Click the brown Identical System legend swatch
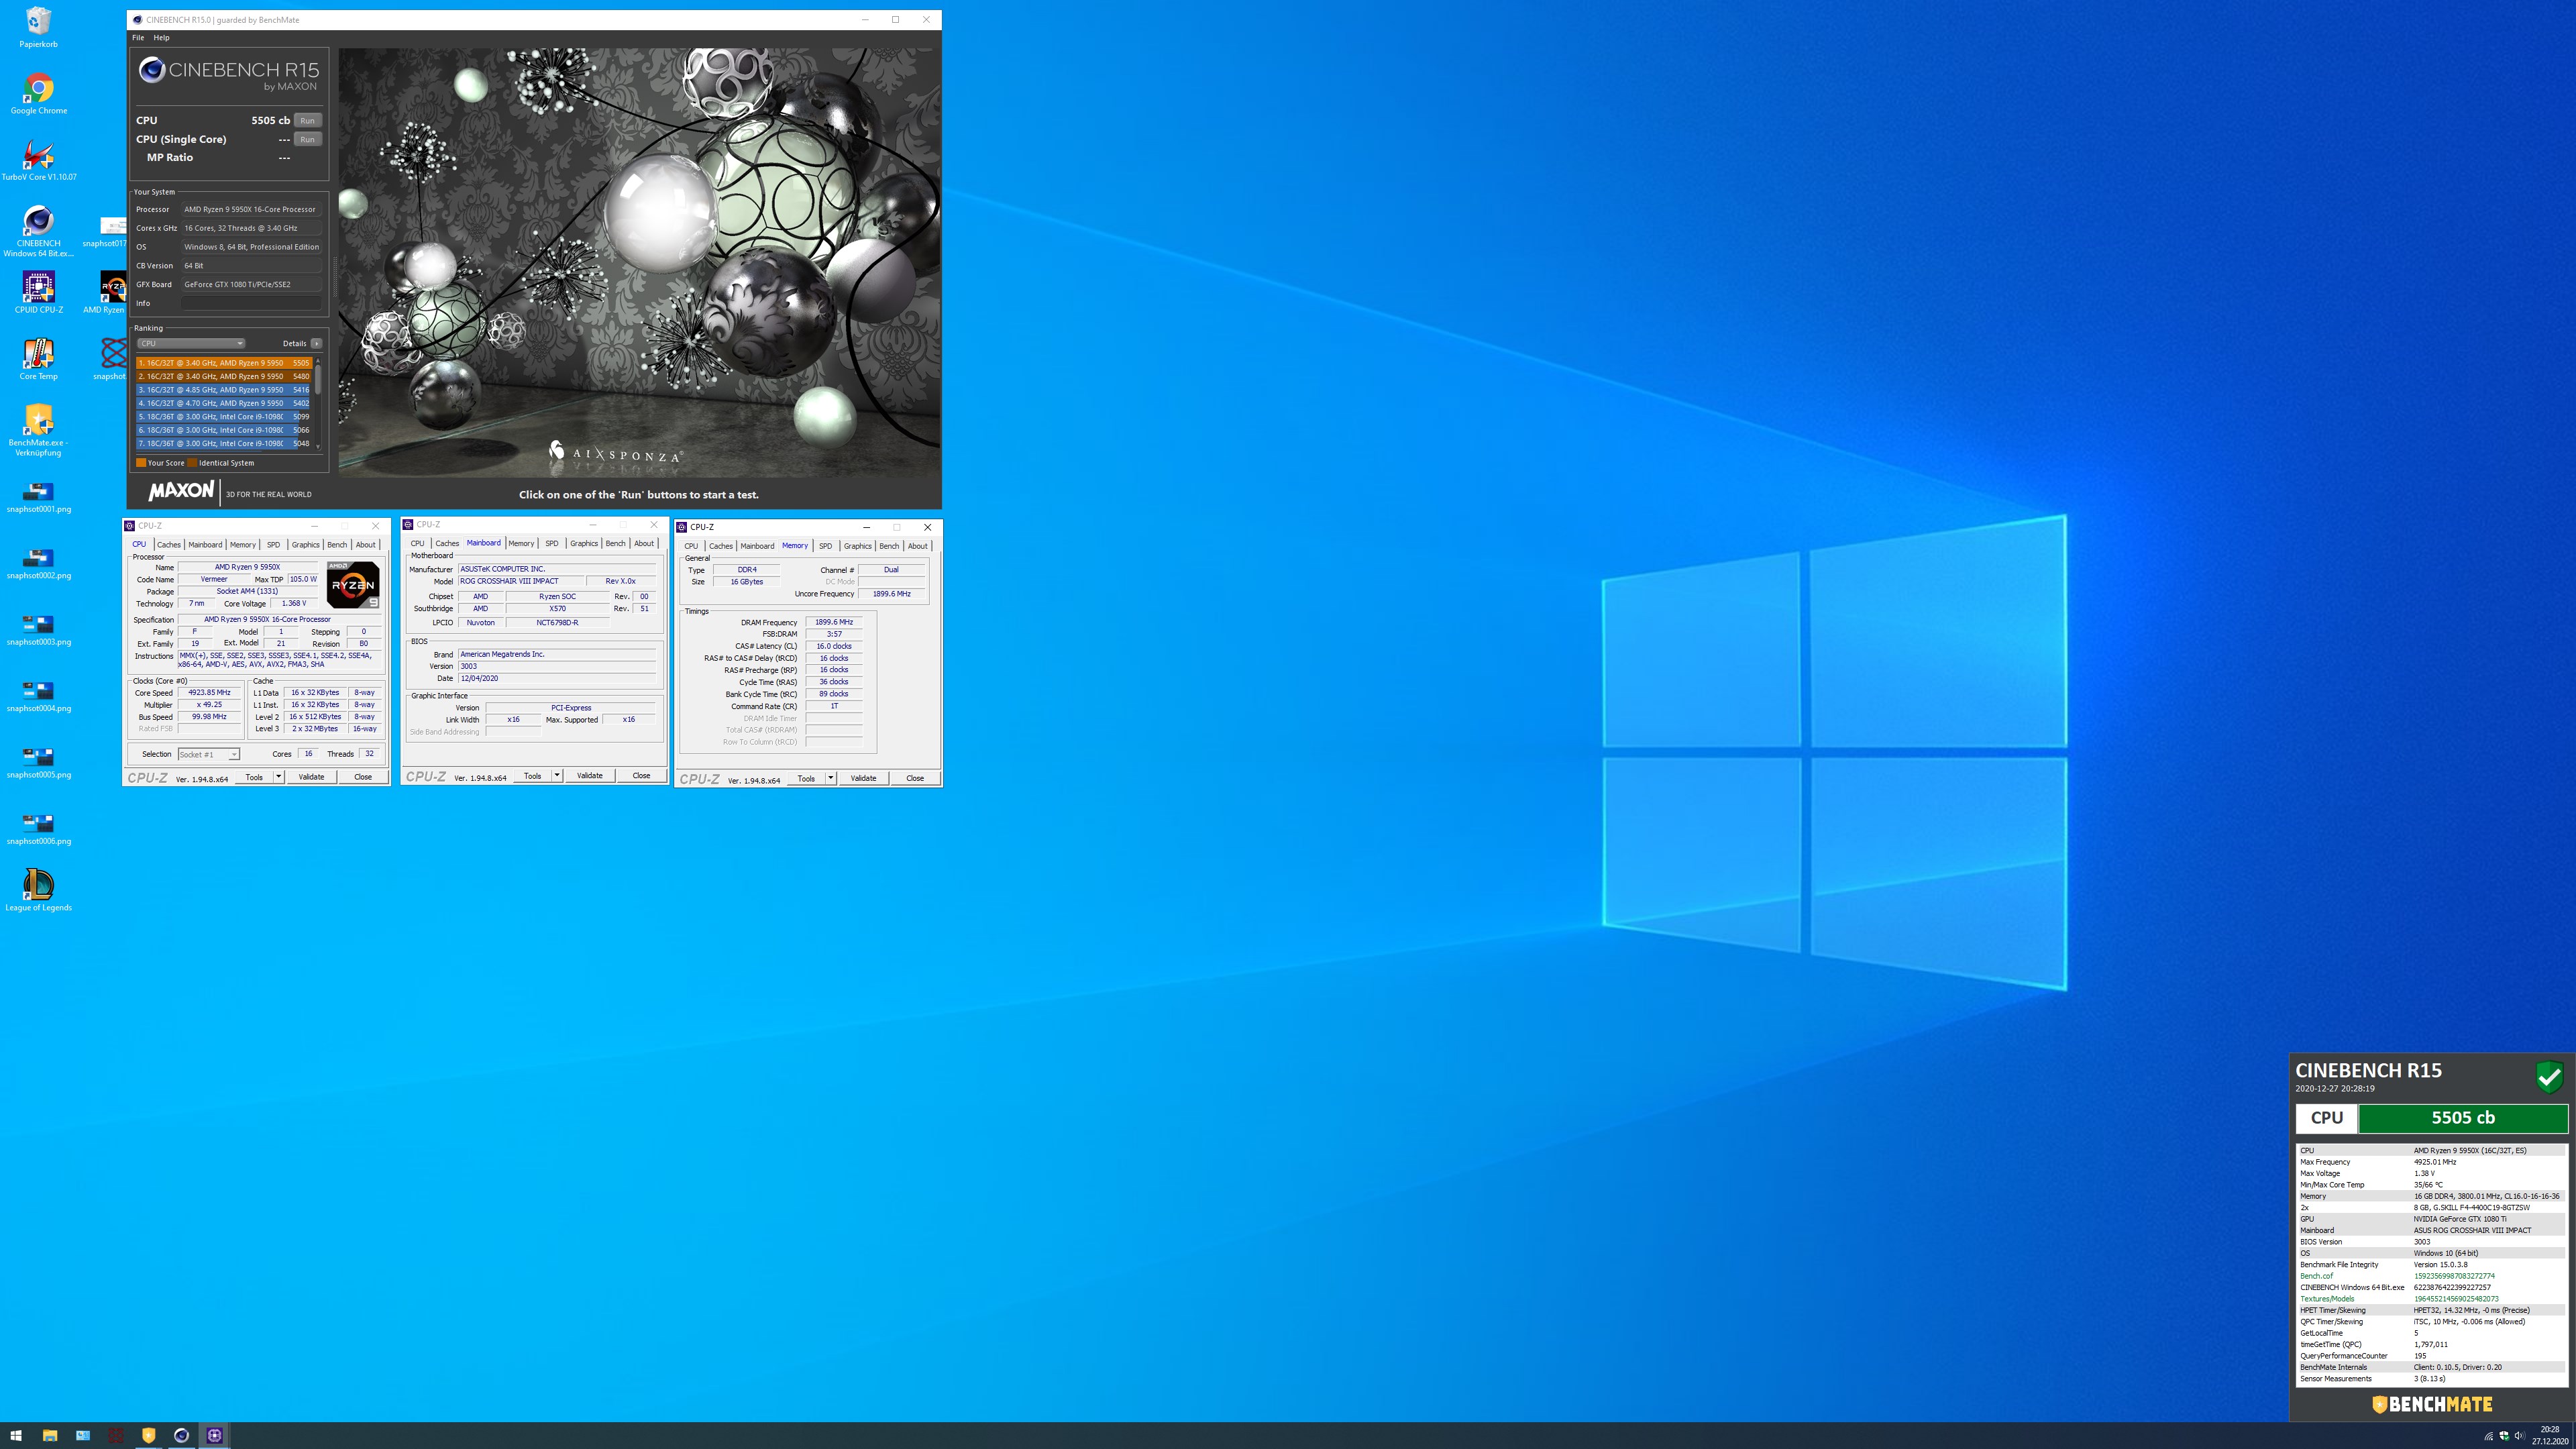 [x=192, y=463]
